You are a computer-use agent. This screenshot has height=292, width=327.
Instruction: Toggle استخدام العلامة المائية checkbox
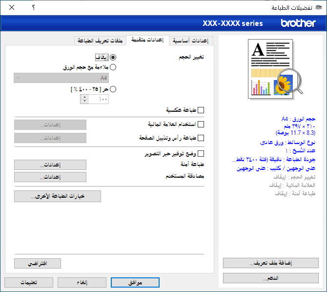[201, 125]
